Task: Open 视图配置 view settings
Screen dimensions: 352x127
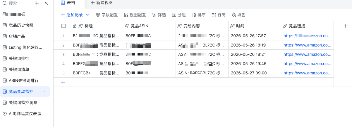Action: pos(135,15)
